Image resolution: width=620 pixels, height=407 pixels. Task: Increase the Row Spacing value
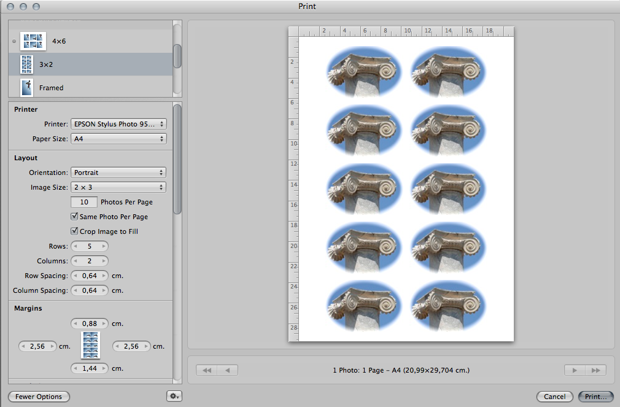(x=104, y=276)
